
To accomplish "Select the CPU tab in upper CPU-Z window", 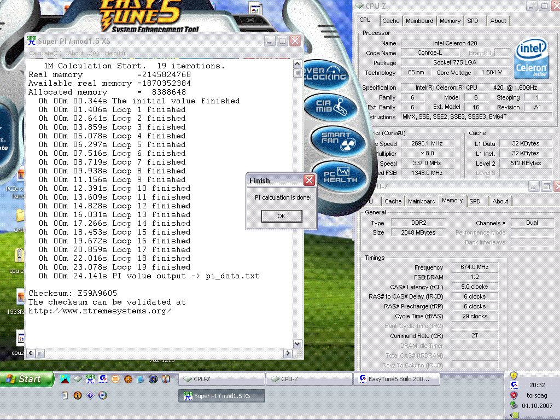I will click(365, 20).
